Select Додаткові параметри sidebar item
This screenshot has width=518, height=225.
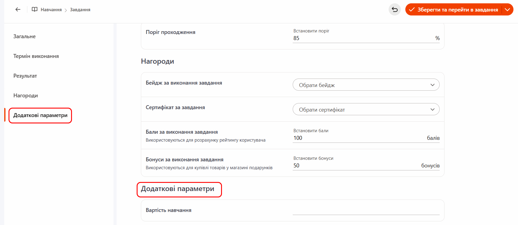click(x=40, y=115)
